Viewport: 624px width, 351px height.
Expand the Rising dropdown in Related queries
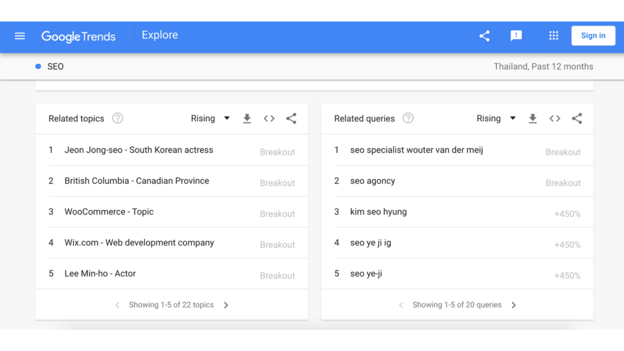(x=496, y=119)
